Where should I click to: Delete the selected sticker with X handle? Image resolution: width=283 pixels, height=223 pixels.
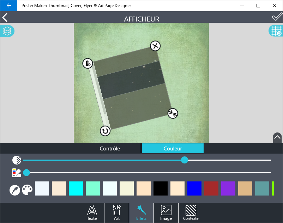tap(155, 46)
